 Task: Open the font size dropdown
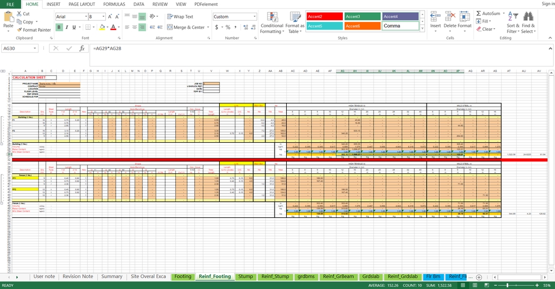(103, 17)
